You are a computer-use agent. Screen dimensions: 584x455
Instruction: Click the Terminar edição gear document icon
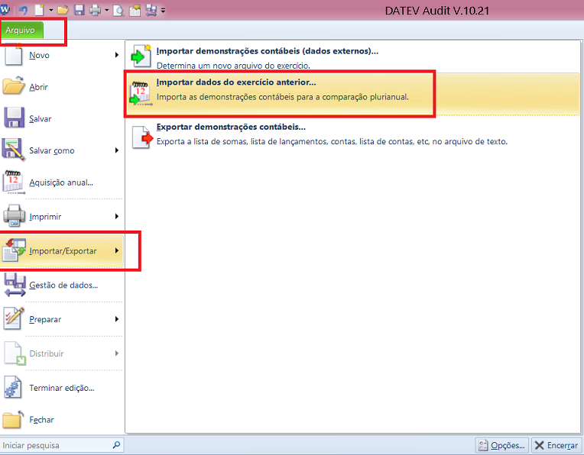[x=13, y=387]
